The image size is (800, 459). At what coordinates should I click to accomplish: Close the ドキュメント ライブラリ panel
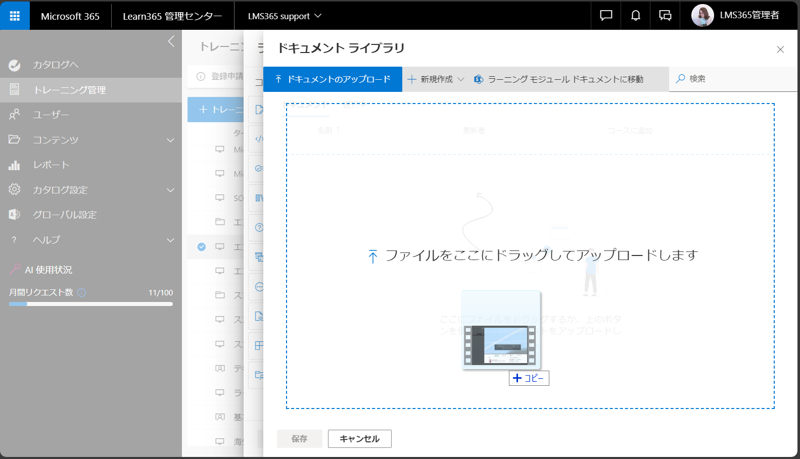click(x=780, y=49)
